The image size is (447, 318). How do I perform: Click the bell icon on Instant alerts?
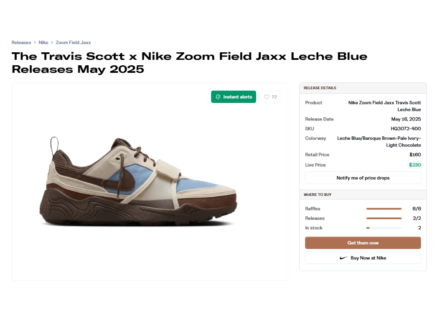(218, 97)
